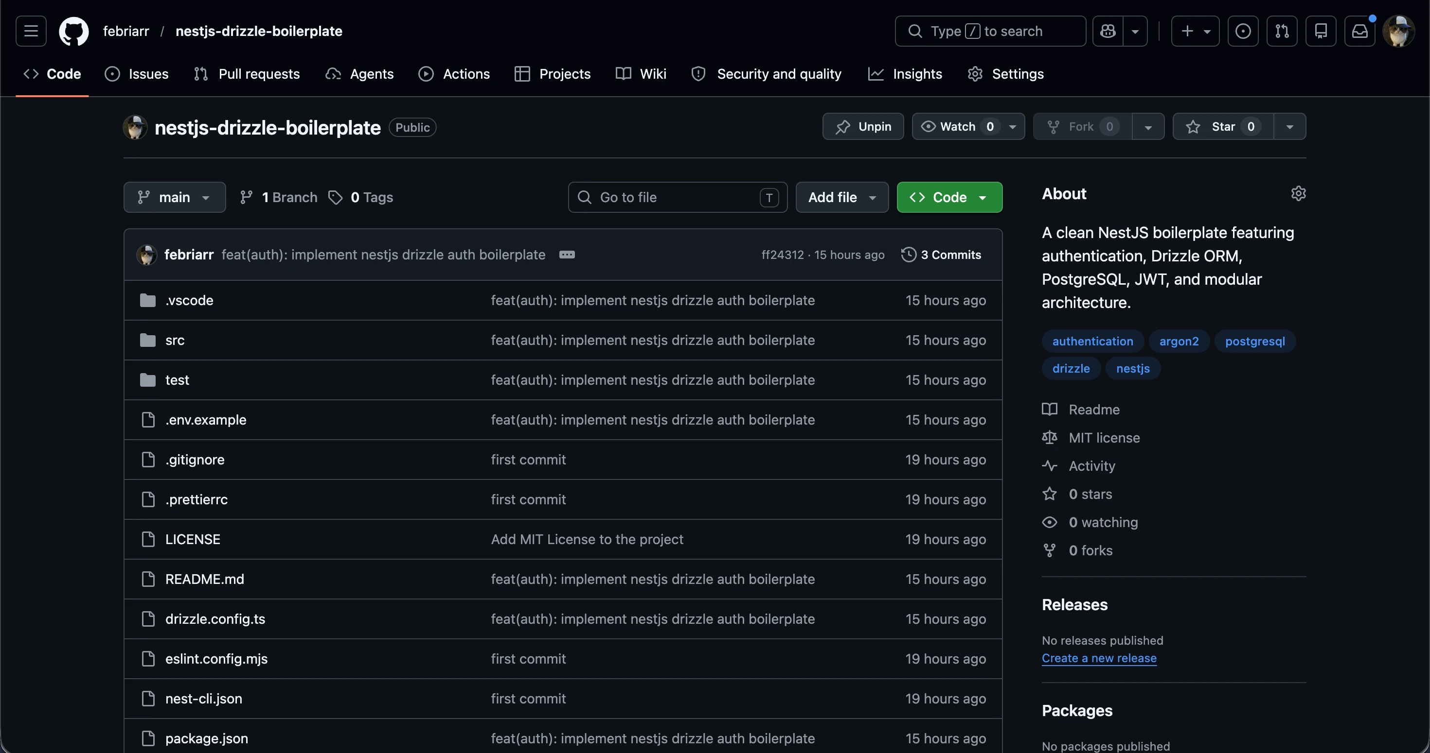Image resolution: width=1430 pixels, height=753 pixels.
Task: Switch to Agents tab
Action: click(x=360, y=74)
